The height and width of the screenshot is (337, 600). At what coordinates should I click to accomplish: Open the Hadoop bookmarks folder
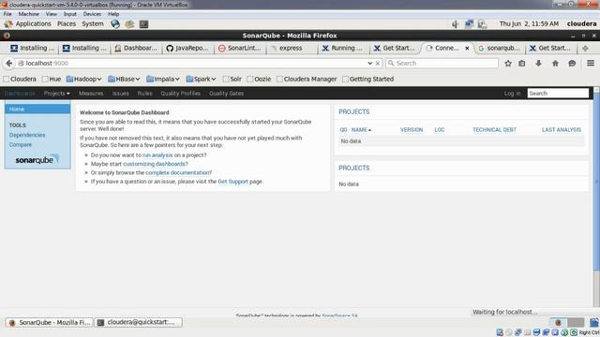coord(83,79)
